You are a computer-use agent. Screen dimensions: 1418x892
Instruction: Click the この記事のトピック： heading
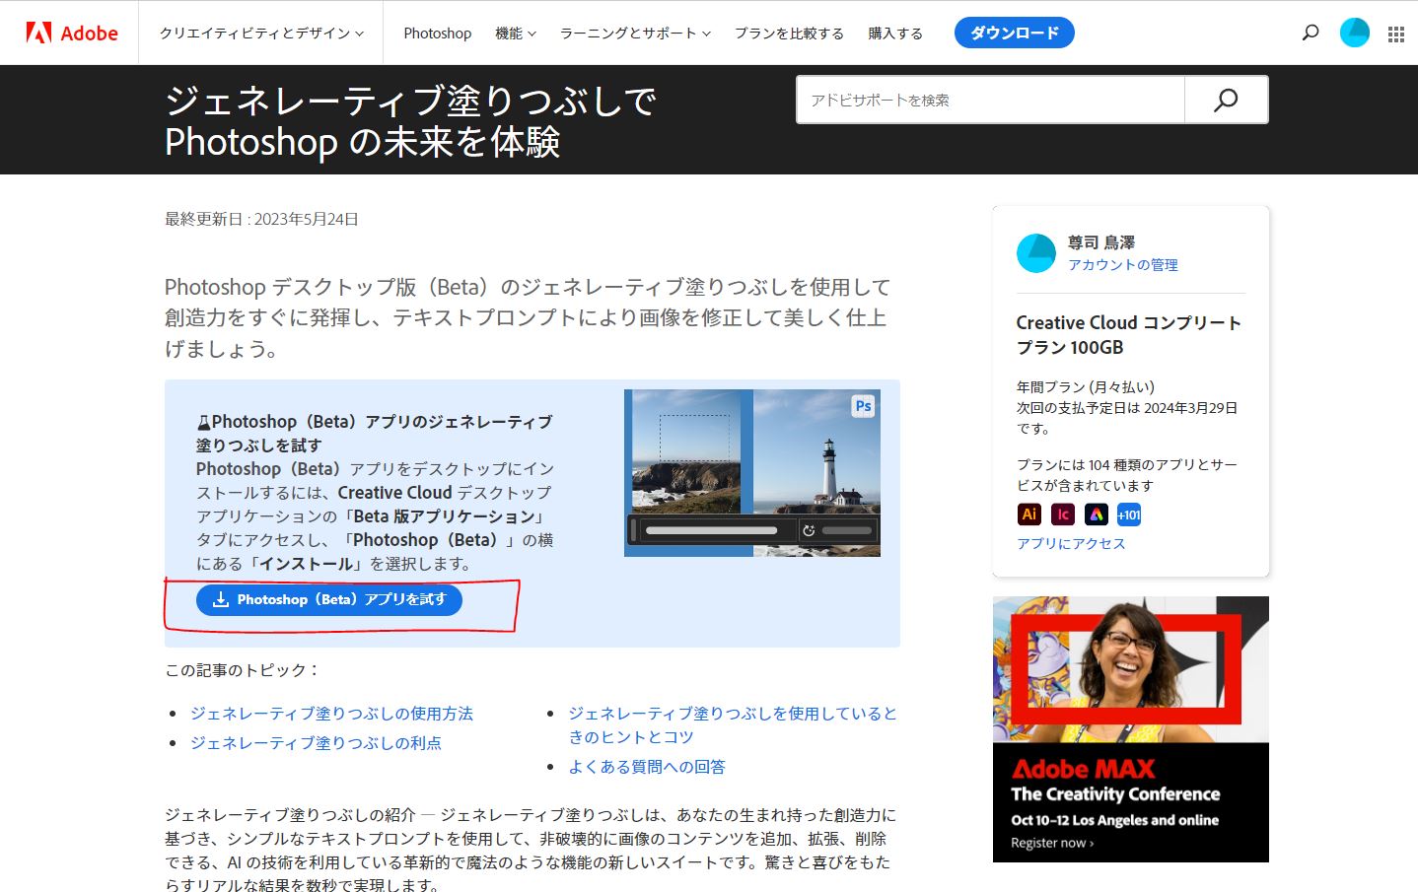[244, 670]
